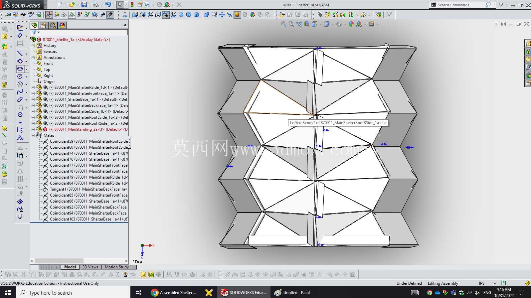Select the Zoom to Fit magnifier icon

(x=283, y=24)
